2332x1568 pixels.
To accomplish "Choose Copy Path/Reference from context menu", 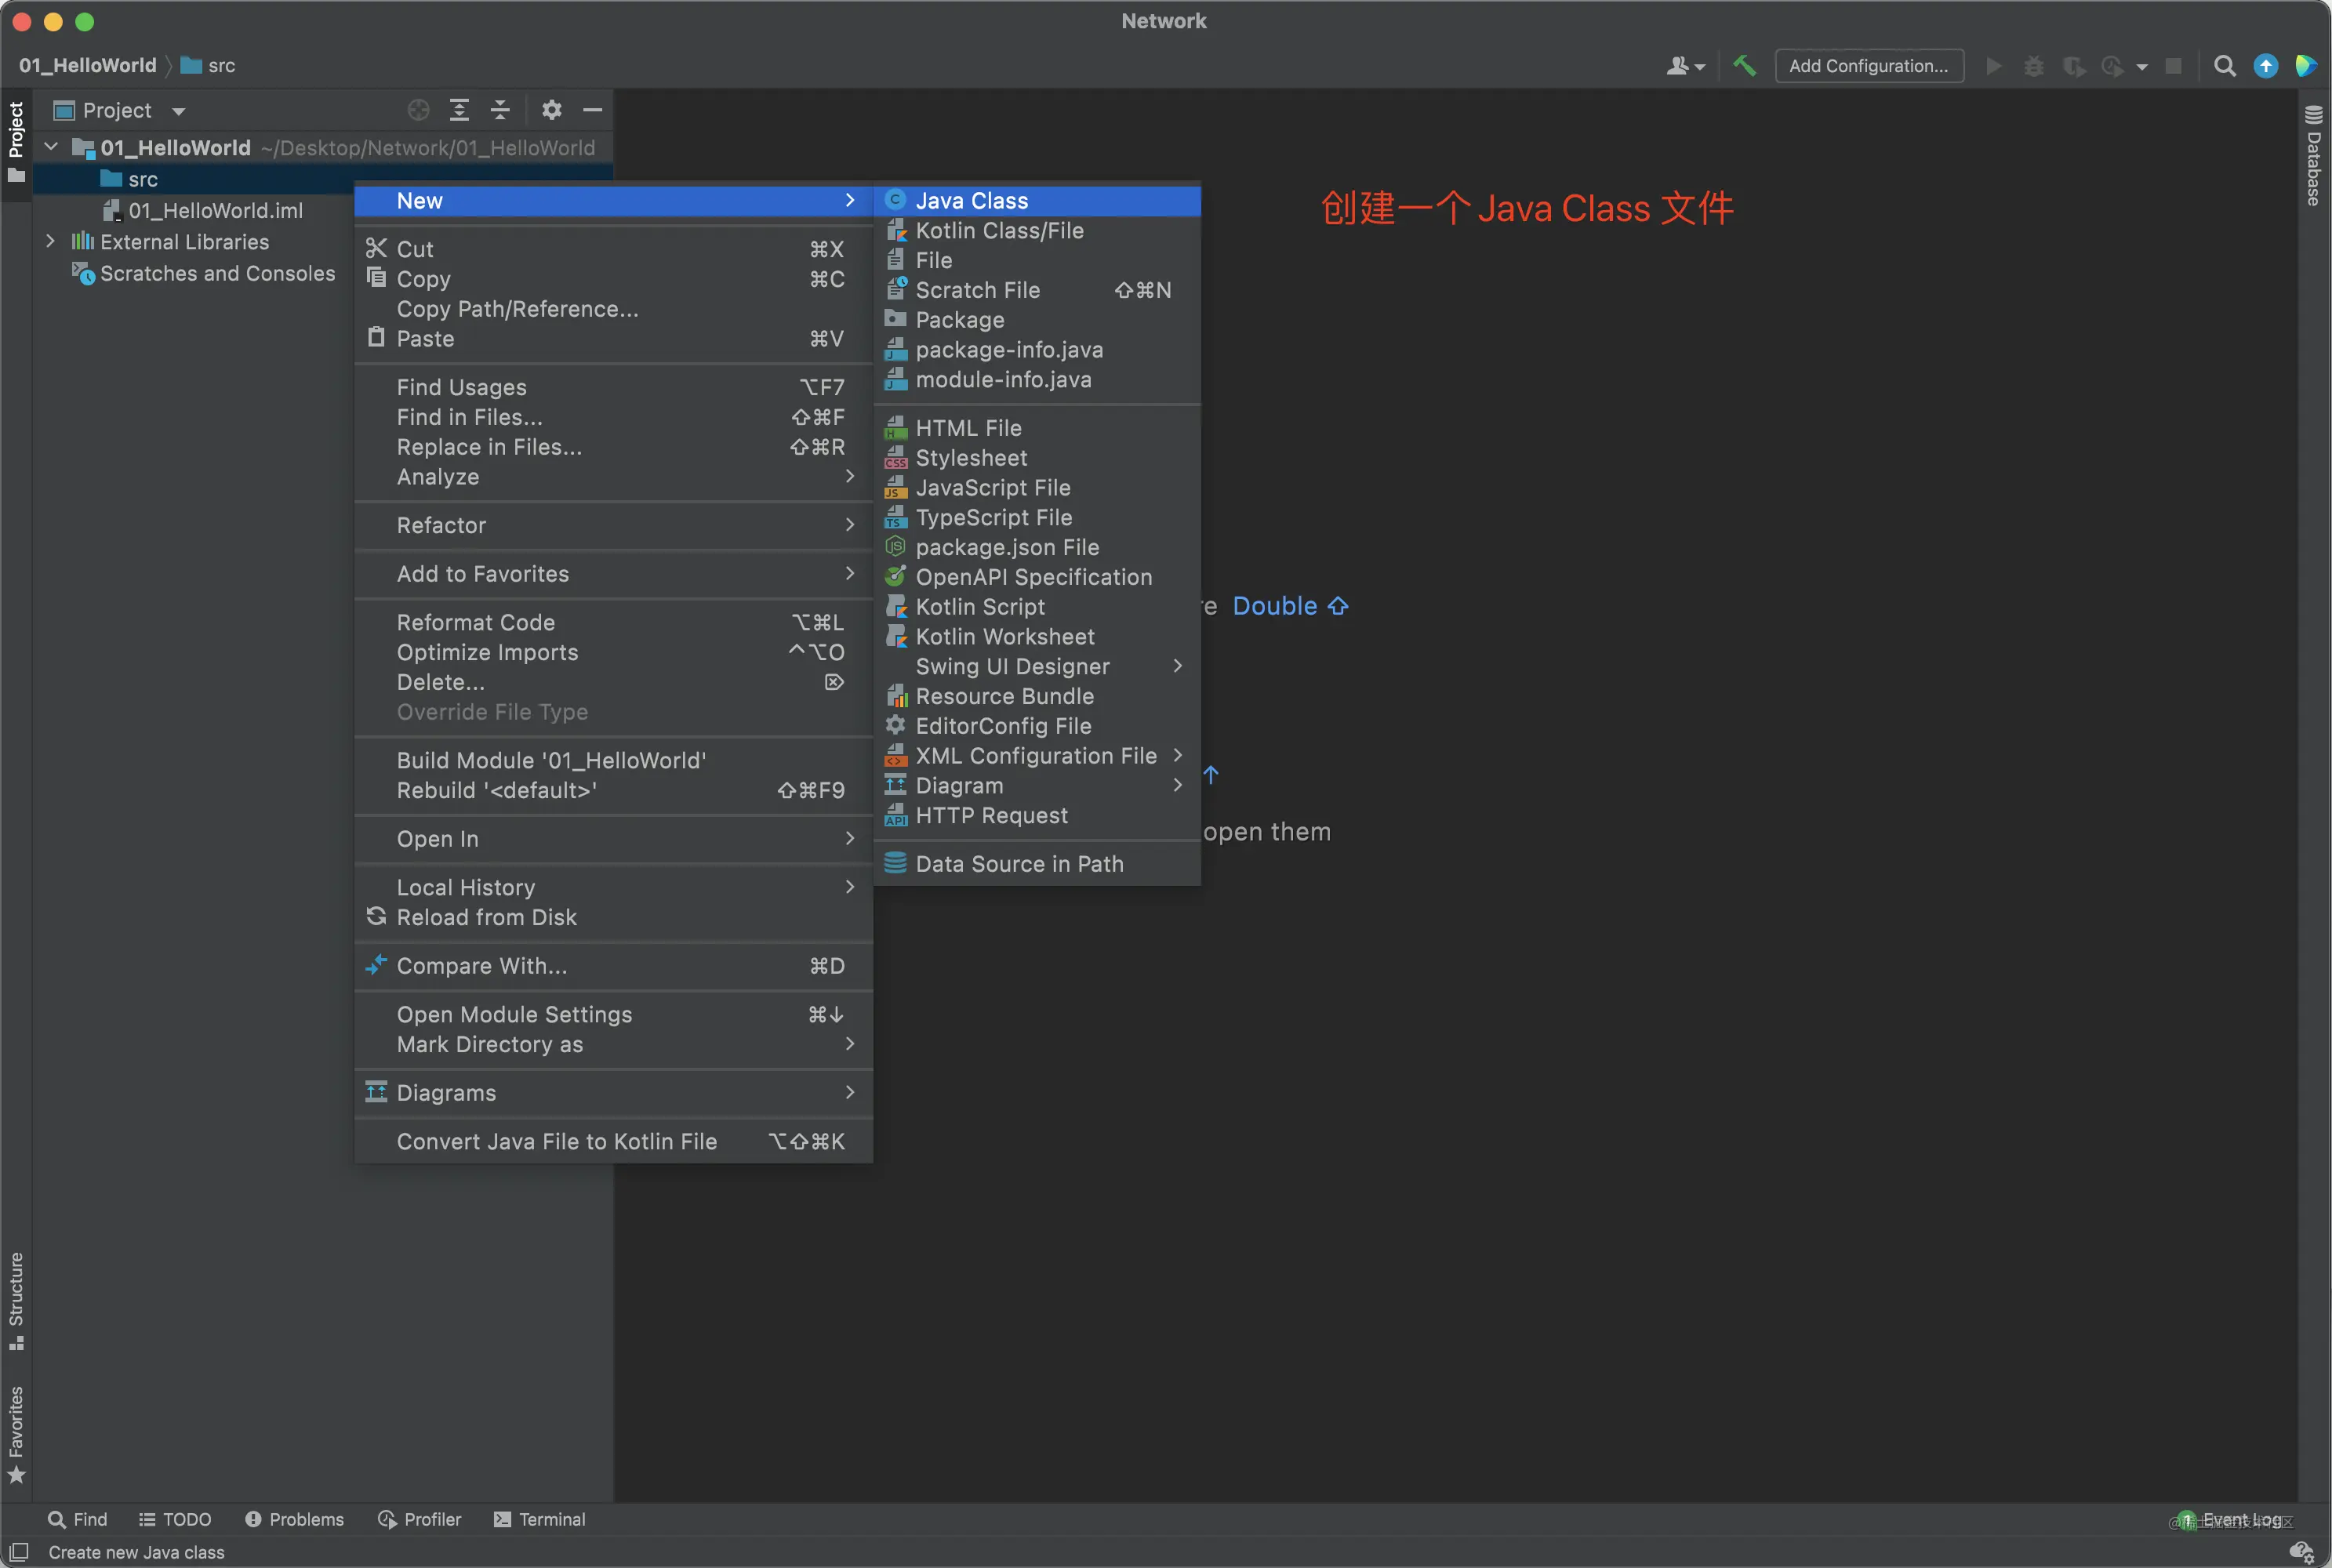I will (613, 309).
